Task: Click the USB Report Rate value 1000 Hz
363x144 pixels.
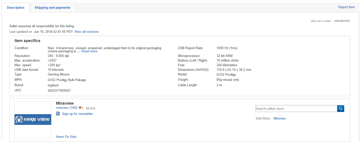Action: point(227,48)
